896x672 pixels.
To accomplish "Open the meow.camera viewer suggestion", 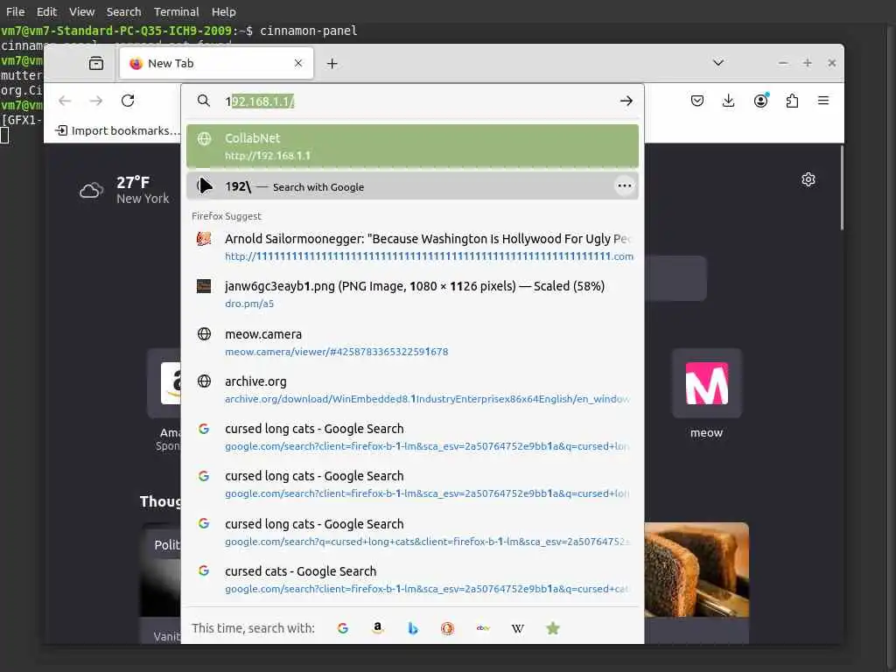I will [x=413, y=342].
